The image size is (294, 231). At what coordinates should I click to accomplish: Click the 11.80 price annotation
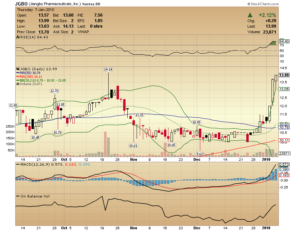(13, 105)
